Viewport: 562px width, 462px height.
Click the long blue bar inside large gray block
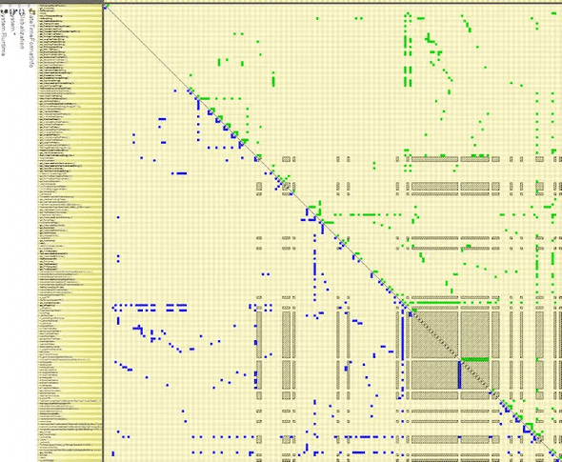[459, 375]
